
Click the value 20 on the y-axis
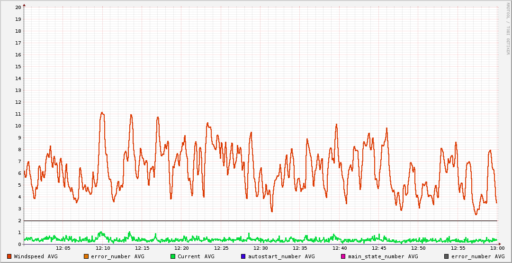tap(18, 7)
